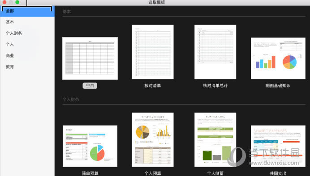
Task: Choose 个人财务 in the sidebar
Action: tap(27, 33)
